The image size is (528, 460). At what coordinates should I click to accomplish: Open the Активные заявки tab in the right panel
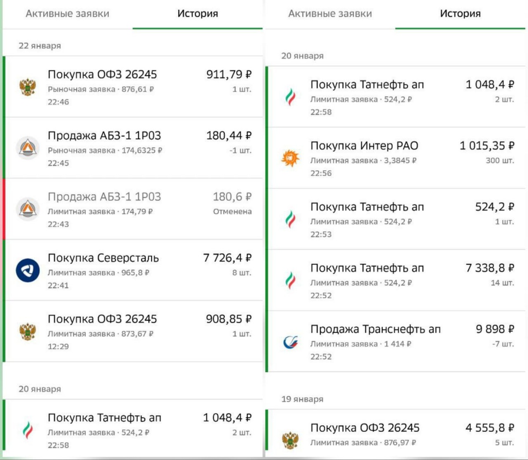tap(330, 14)
